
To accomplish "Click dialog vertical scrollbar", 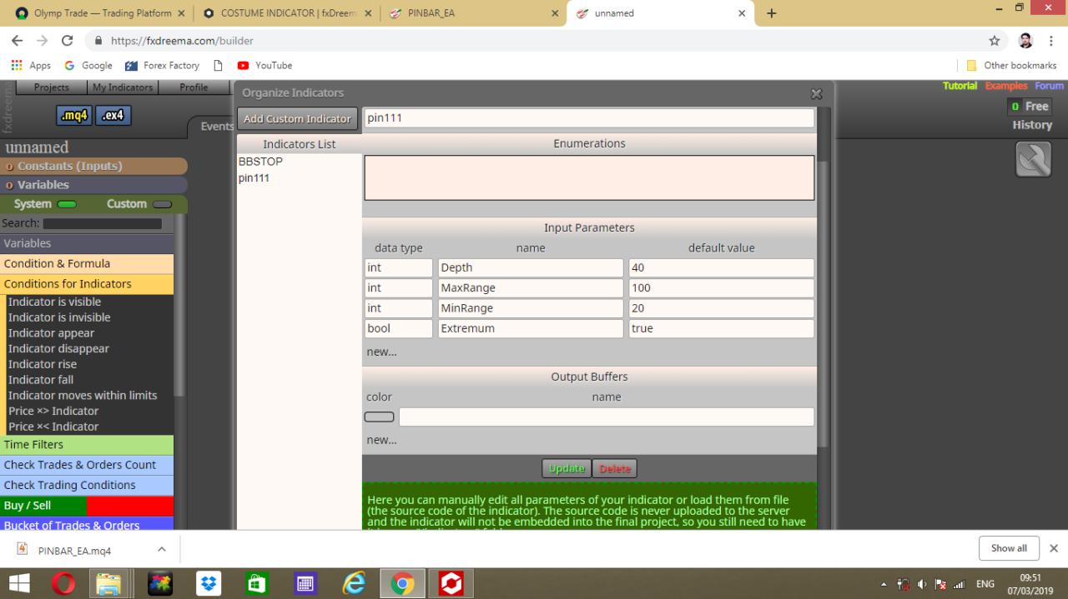I will (824, 304).
